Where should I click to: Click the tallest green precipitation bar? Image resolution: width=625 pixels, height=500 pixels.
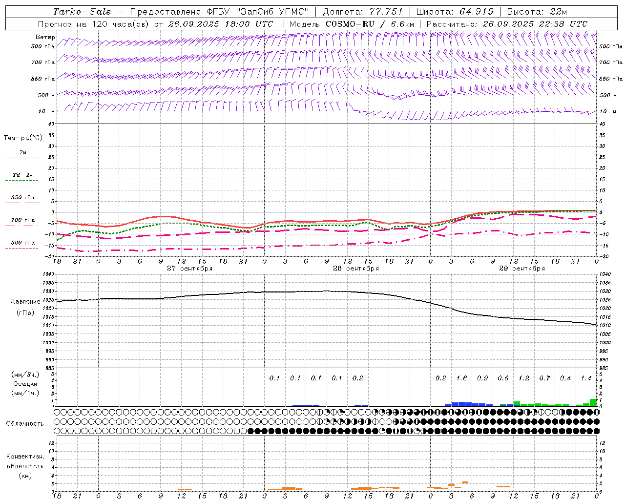593,403
